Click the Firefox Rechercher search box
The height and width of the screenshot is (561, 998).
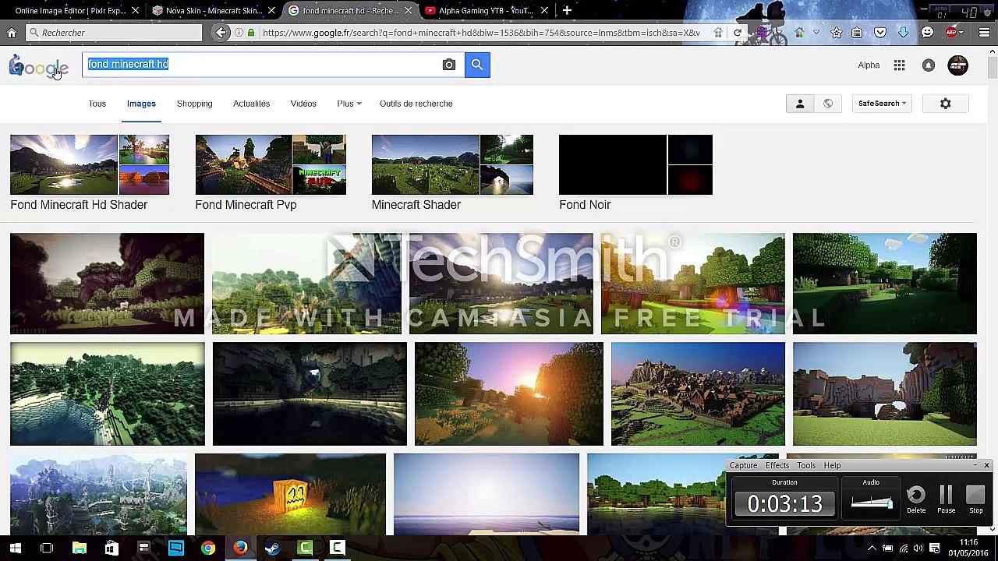coord(113,33)
